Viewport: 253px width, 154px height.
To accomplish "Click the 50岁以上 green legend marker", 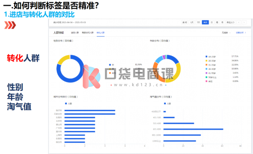I will coord(207,77).
